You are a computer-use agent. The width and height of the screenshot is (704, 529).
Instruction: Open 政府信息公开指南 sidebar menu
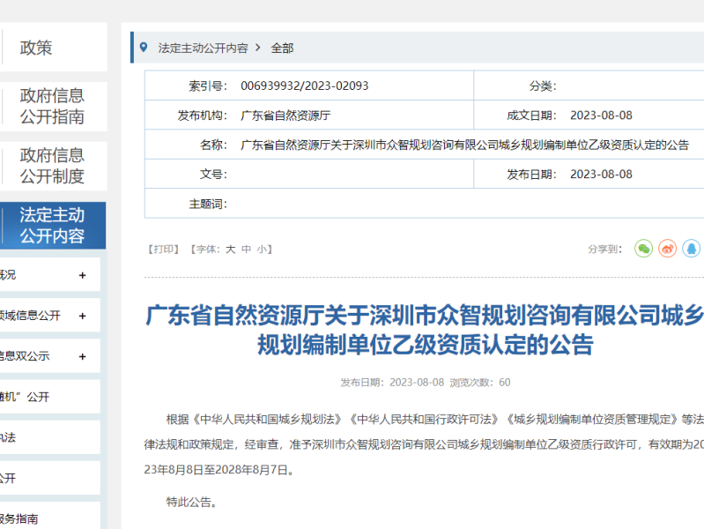[x=52, y=107]
